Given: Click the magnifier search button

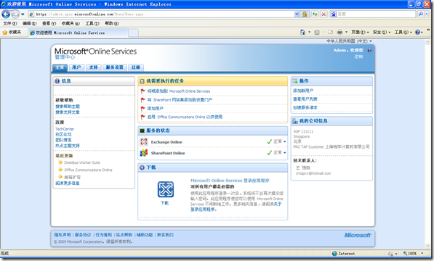Looking at the screenshot, I should point(421,14).
